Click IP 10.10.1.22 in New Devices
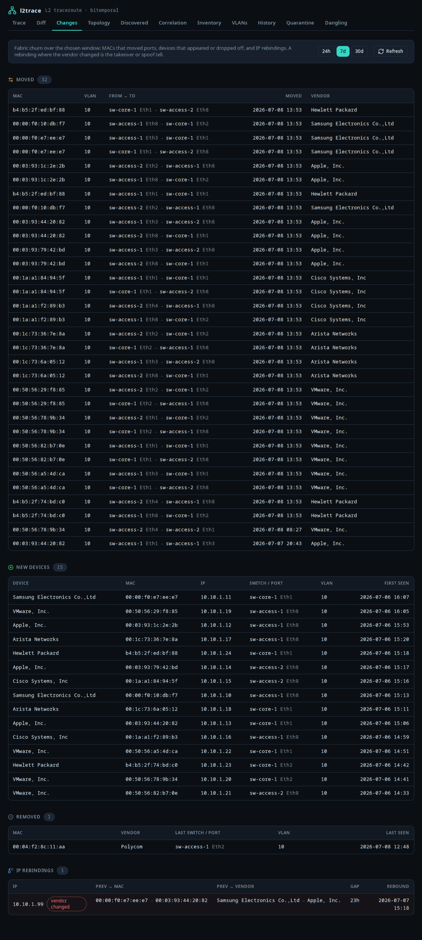The width and height of the screenshot is (422, 940). pyautogui.click(x=216, y=751)
